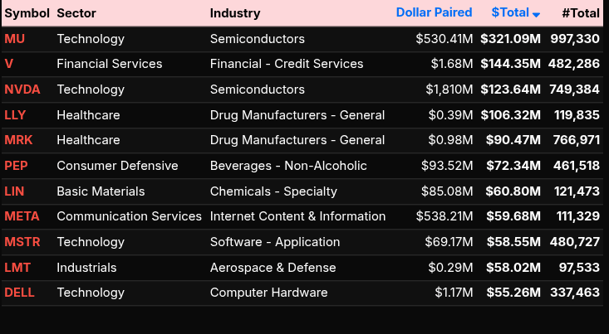Image resolution: width=609 pixels, height=334 pixels.
Task: Select the LMT ticker symbol
Action: [x=17, y=268]
